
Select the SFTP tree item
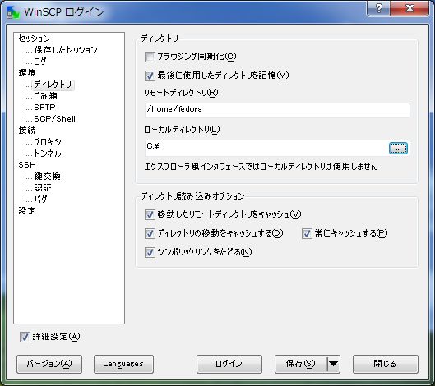tap(44, 108)
